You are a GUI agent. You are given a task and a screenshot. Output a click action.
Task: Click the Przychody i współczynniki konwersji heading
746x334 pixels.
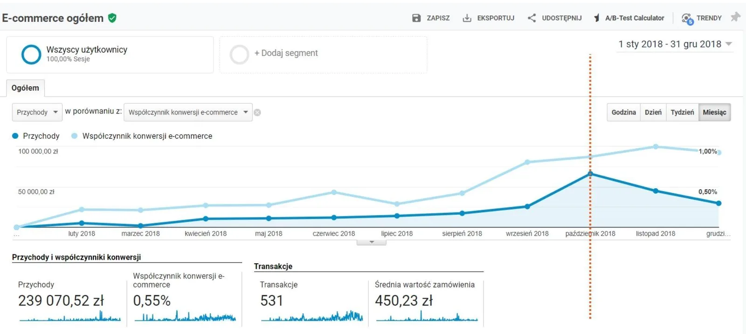click(x=76, y=257)
